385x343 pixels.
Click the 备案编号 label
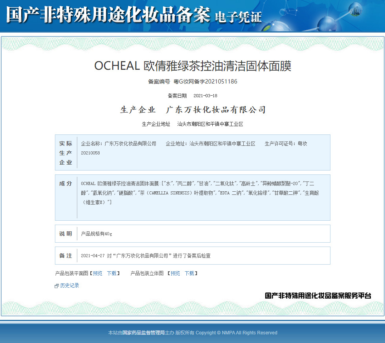(x=159, y=82)
